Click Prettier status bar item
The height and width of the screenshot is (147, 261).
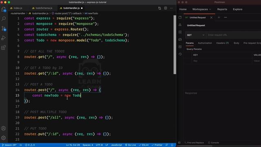[157, 145]
